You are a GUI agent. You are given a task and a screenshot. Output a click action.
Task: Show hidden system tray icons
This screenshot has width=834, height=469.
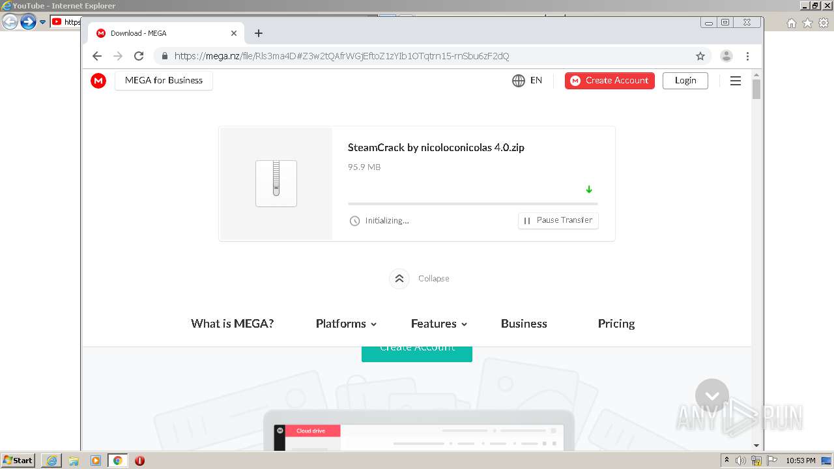coord(726,461)
